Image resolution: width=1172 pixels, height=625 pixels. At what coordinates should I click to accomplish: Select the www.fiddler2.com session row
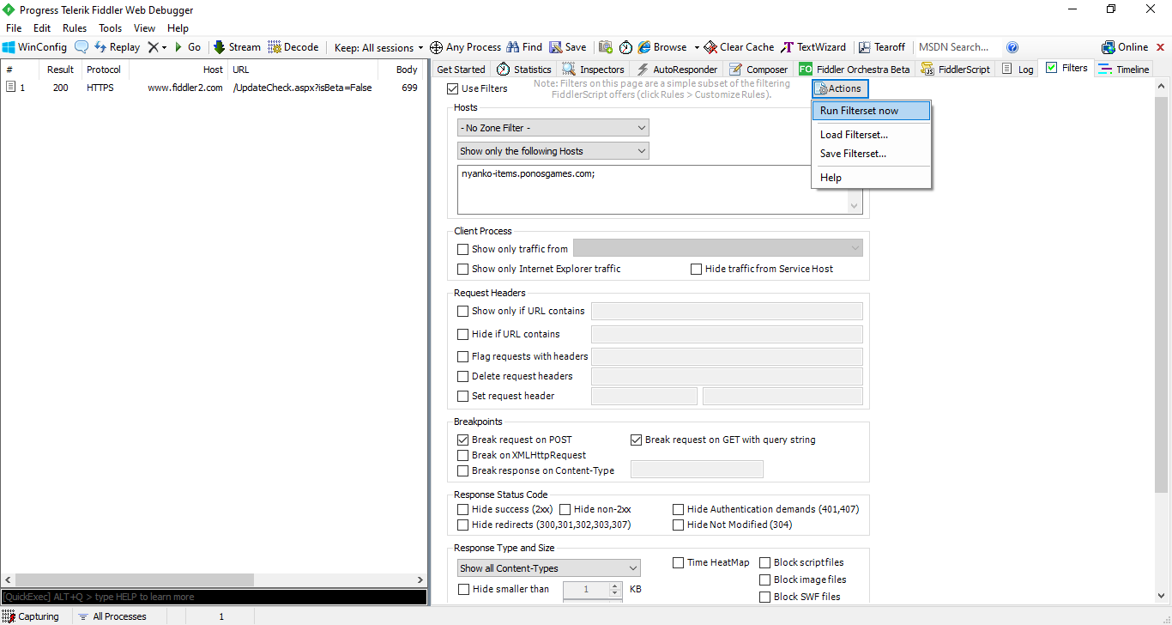(x=213, y=88)
